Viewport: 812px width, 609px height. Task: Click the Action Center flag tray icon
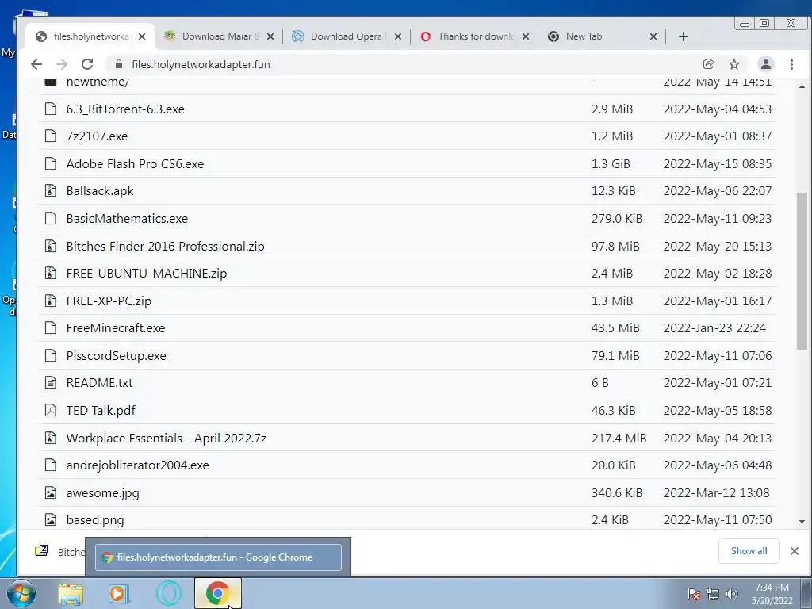pyautogui.click(x=694, y=594)
